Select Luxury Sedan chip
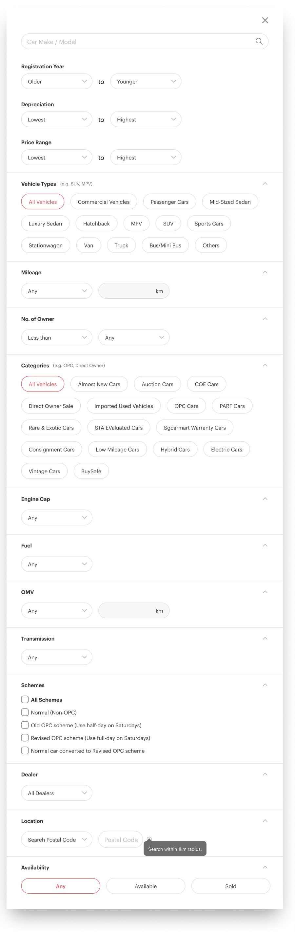The height and width of the screenshot is (932, 295). pyautogui.click(x=45, y=223)
